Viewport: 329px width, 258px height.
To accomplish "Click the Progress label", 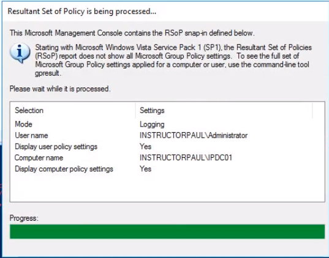I will (24, 218).
